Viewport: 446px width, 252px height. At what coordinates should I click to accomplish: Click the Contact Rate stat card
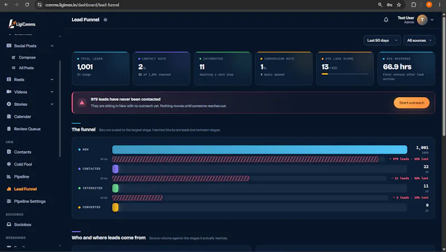pos(162,69)
